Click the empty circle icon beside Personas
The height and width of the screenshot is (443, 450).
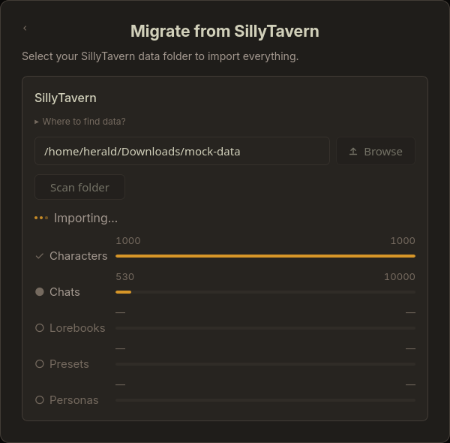pyautogui.click(x=39, y=400)
